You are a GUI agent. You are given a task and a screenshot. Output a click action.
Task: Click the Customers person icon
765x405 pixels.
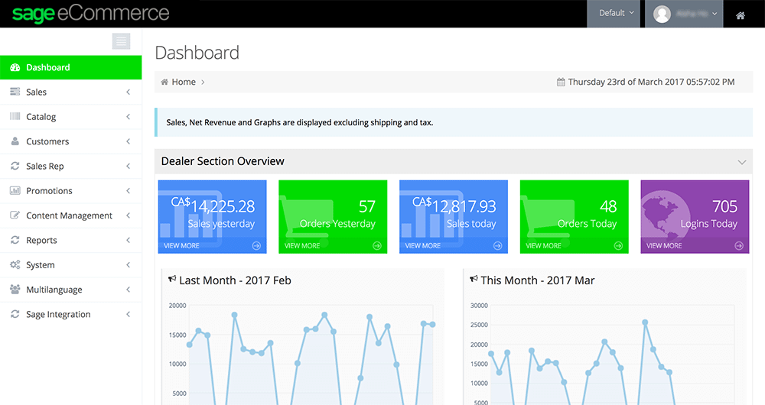pos(15,141)
